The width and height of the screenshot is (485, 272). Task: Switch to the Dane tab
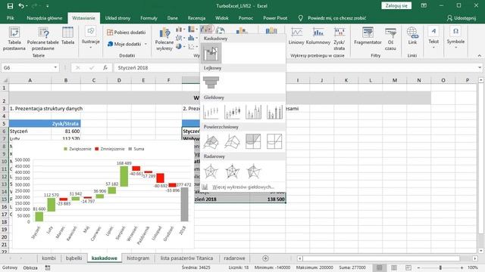pyautogui.click(x=173, y=18)
